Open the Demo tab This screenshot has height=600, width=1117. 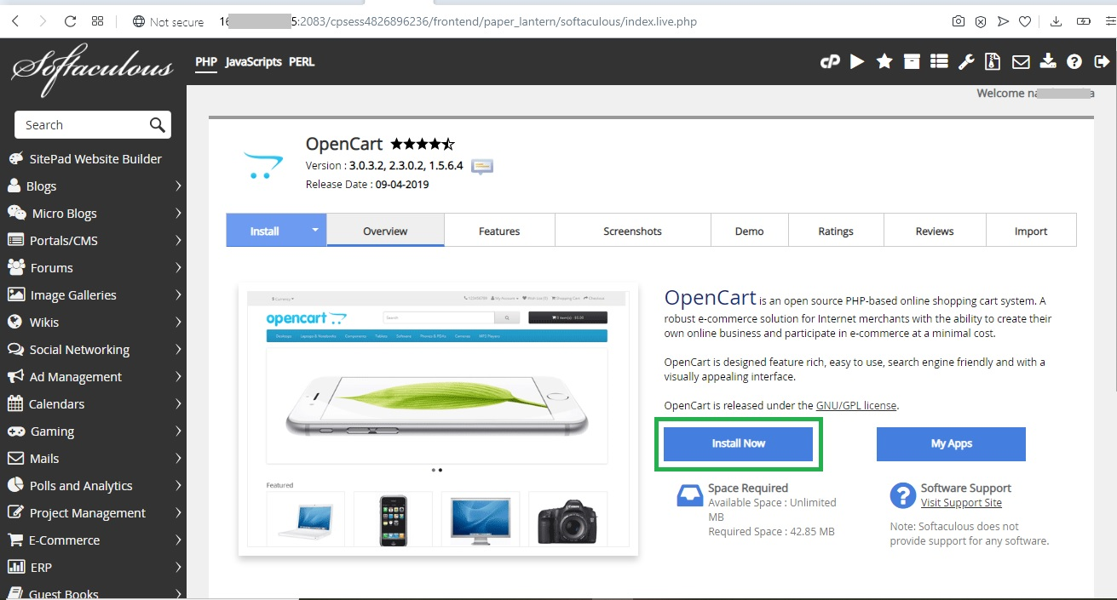click(750, 231)
